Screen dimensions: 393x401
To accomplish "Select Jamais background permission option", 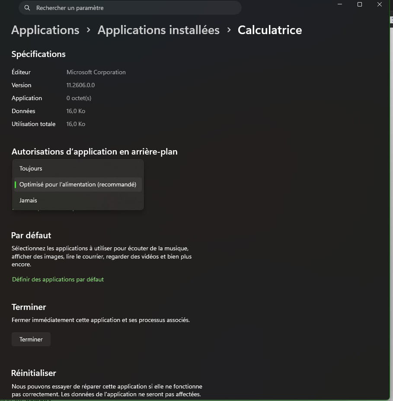I will point(78,200).
